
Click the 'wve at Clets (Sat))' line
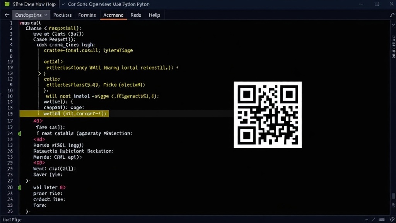tap(58, 34)
